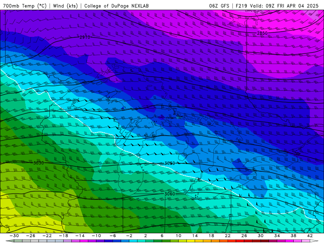Select the "3060" height contour label
324x243 pixels.
click(170, 194)
